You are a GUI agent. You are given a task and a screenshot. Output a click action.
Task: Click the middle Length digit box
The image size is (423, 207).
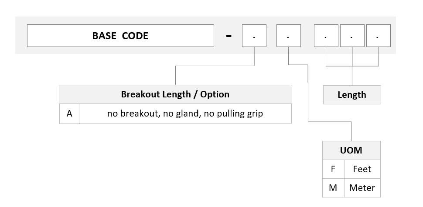(x=352, y=36)
